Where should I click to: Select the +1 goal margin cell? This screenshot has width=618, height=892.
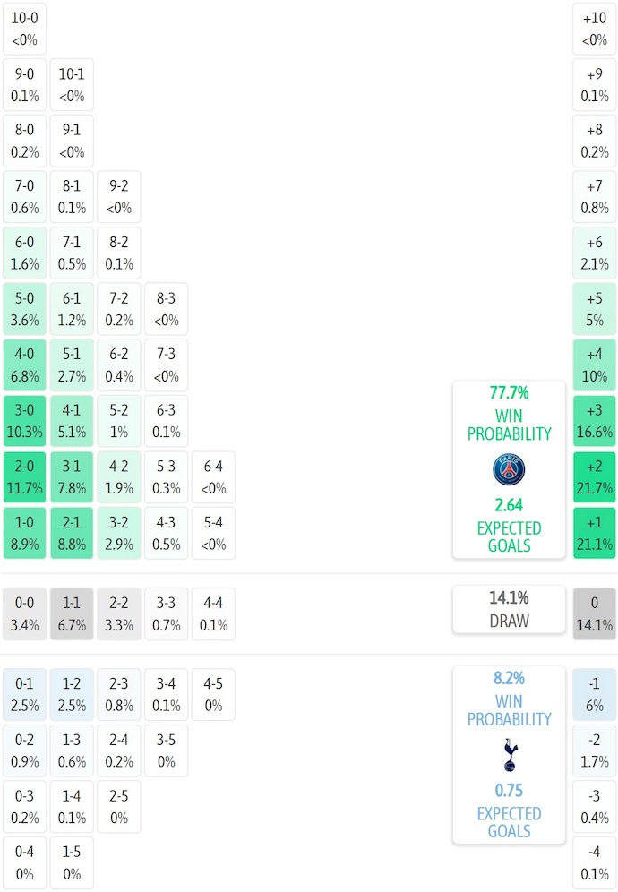click(x=595, y=534)
